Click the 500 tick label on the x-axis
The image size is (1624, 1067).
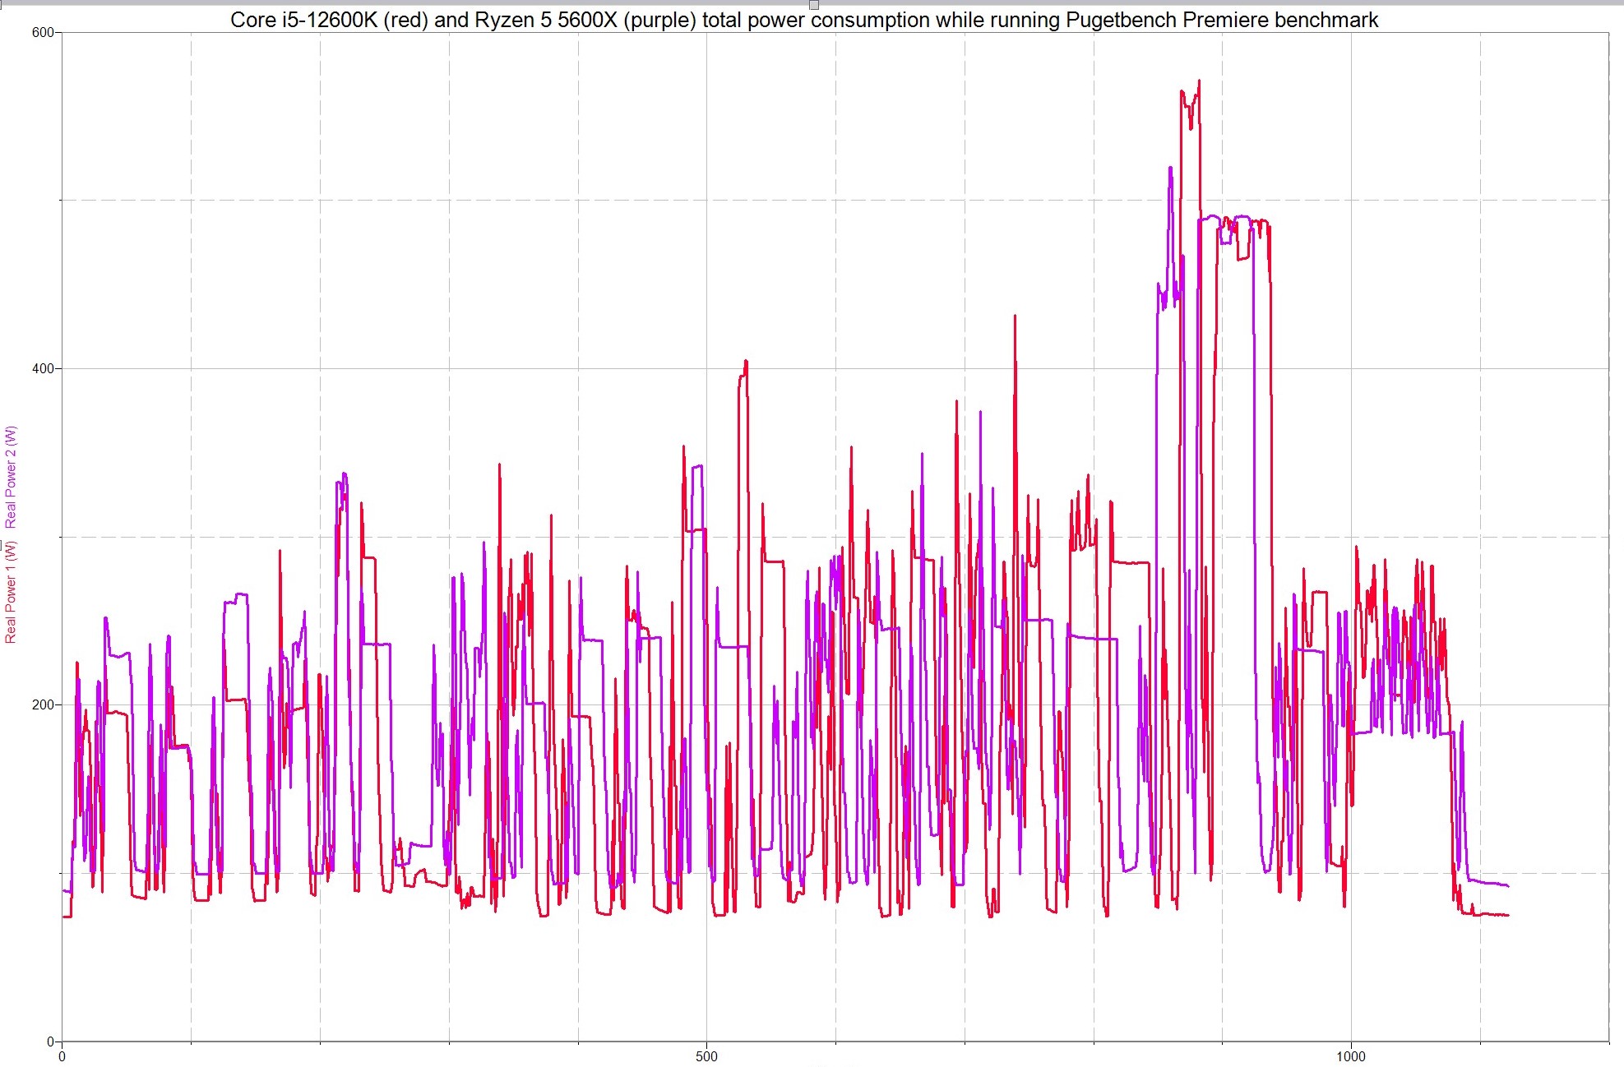click(706, 1056)
